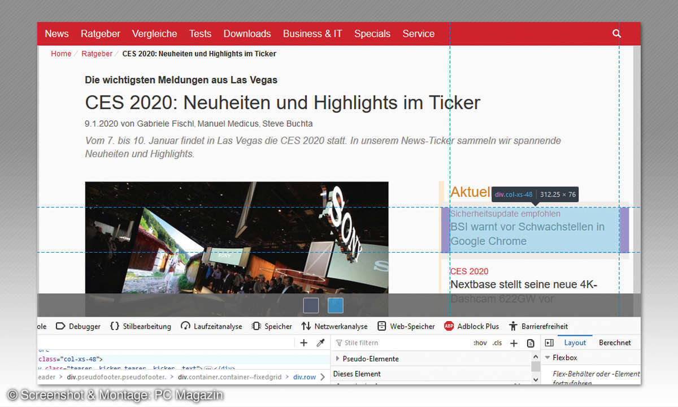Select div.container.container--fixedgrid breadcrumb
The image size is (678, 407).
(x=230, y=377)
